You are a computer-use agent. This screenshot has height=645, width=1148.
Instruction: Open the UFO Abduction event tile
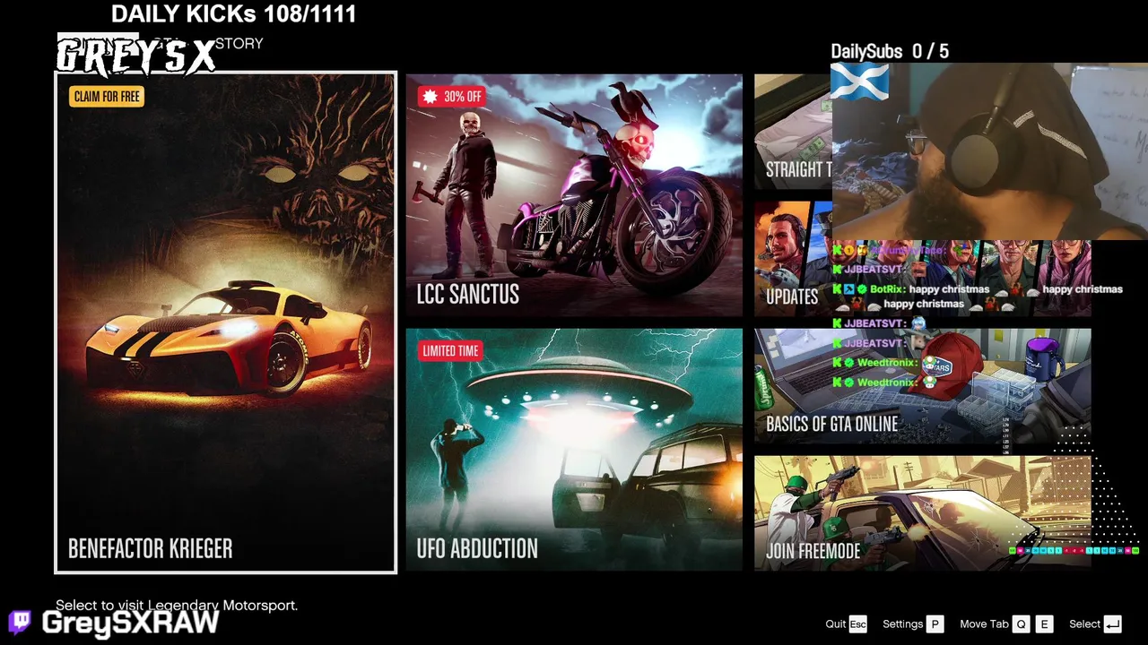(x=574, y=450)
